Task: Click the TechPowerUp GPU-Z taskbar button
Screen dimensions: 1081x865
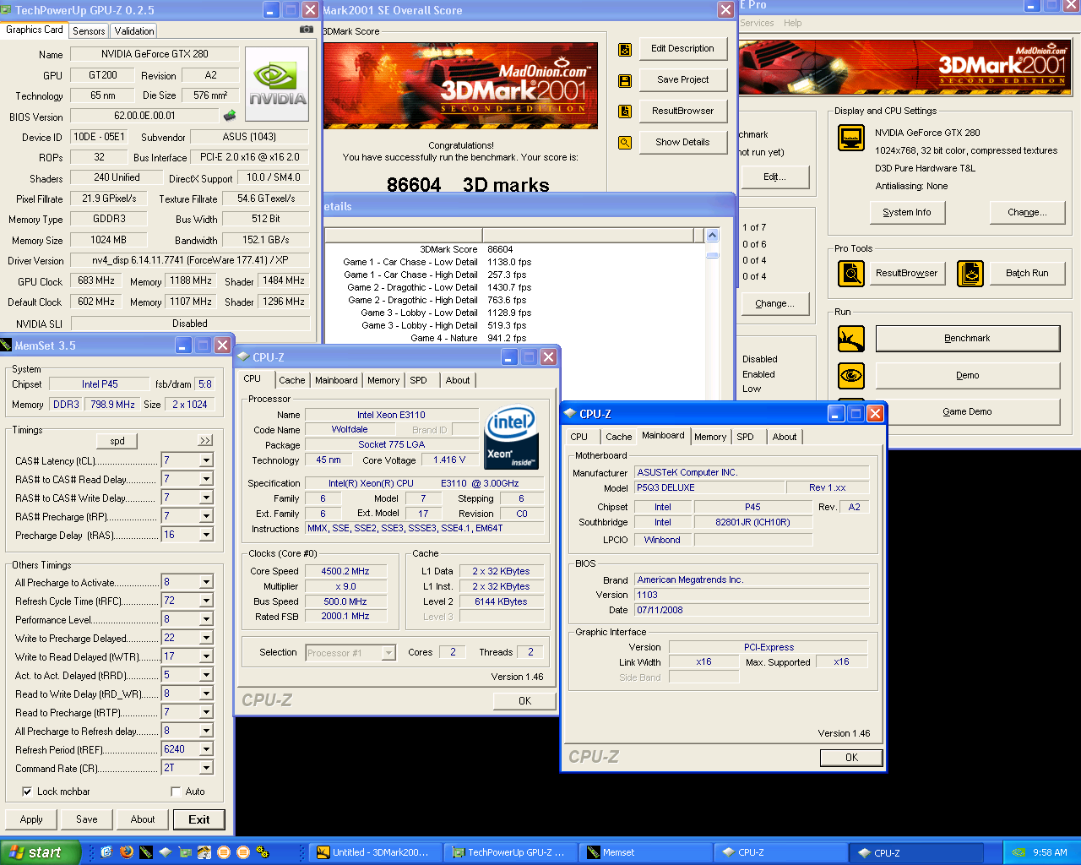Action: [511, 852]
